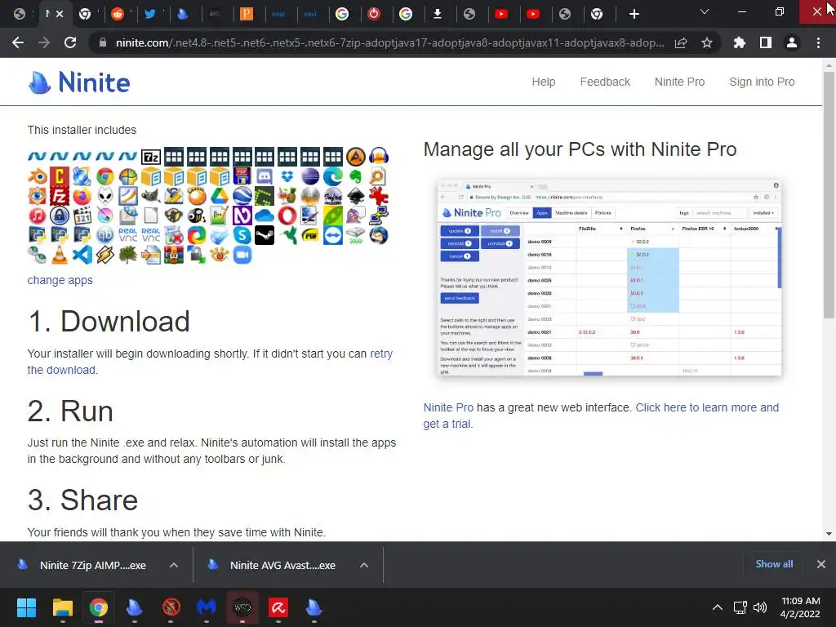Switch to the red power icon tab

click(374, 14)
